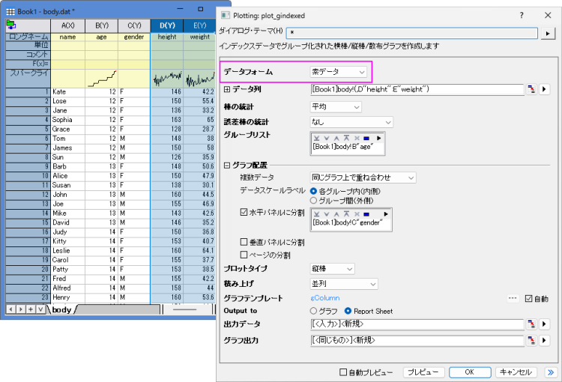Select グループ間(外側) radio option
Viewport: 562px width, 382px height.
[314, 201]
